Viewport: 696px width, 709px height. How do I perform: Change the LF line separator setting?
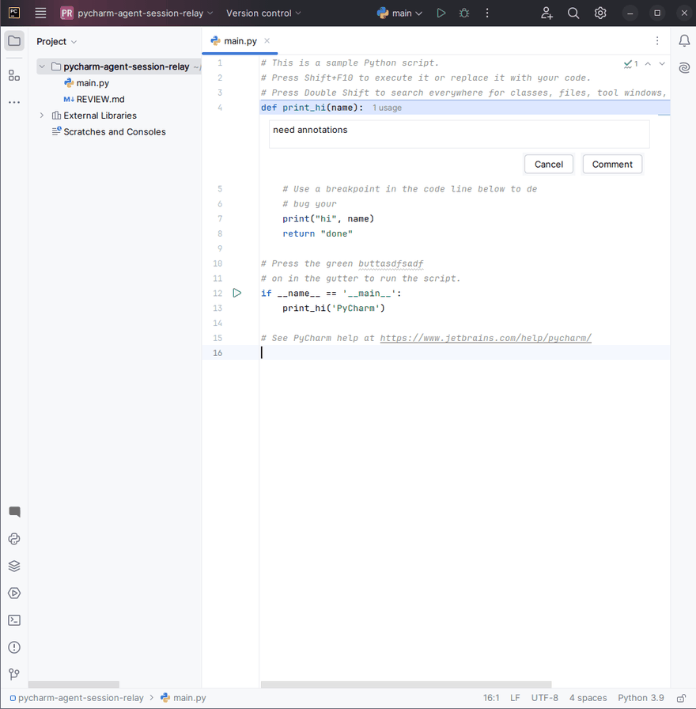(515, 698)
